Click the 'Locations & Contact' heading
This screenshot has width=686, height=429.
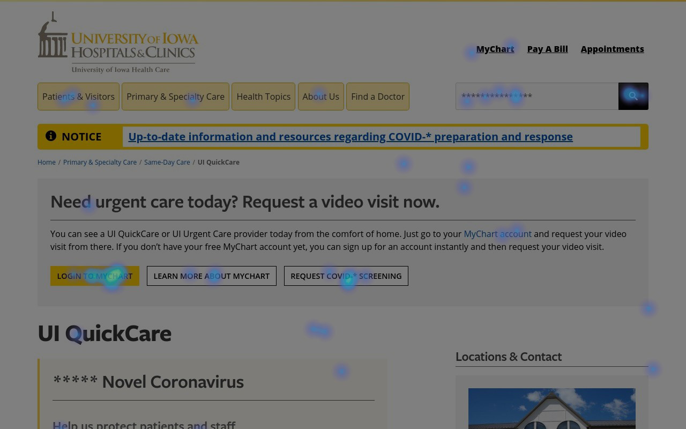point(509,357)
